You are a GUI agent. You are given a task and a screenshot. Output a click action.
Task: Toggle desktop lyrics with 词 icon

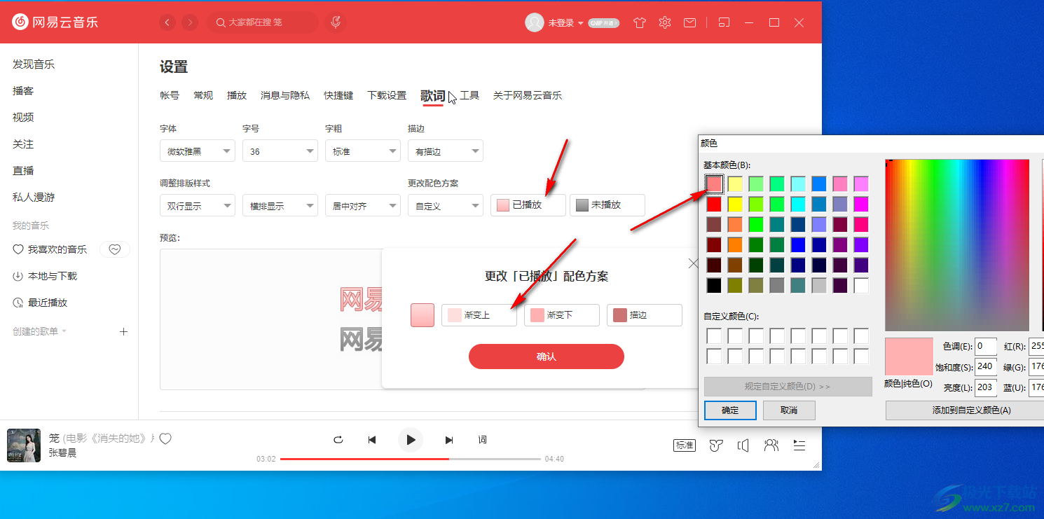tap(483, 440)
